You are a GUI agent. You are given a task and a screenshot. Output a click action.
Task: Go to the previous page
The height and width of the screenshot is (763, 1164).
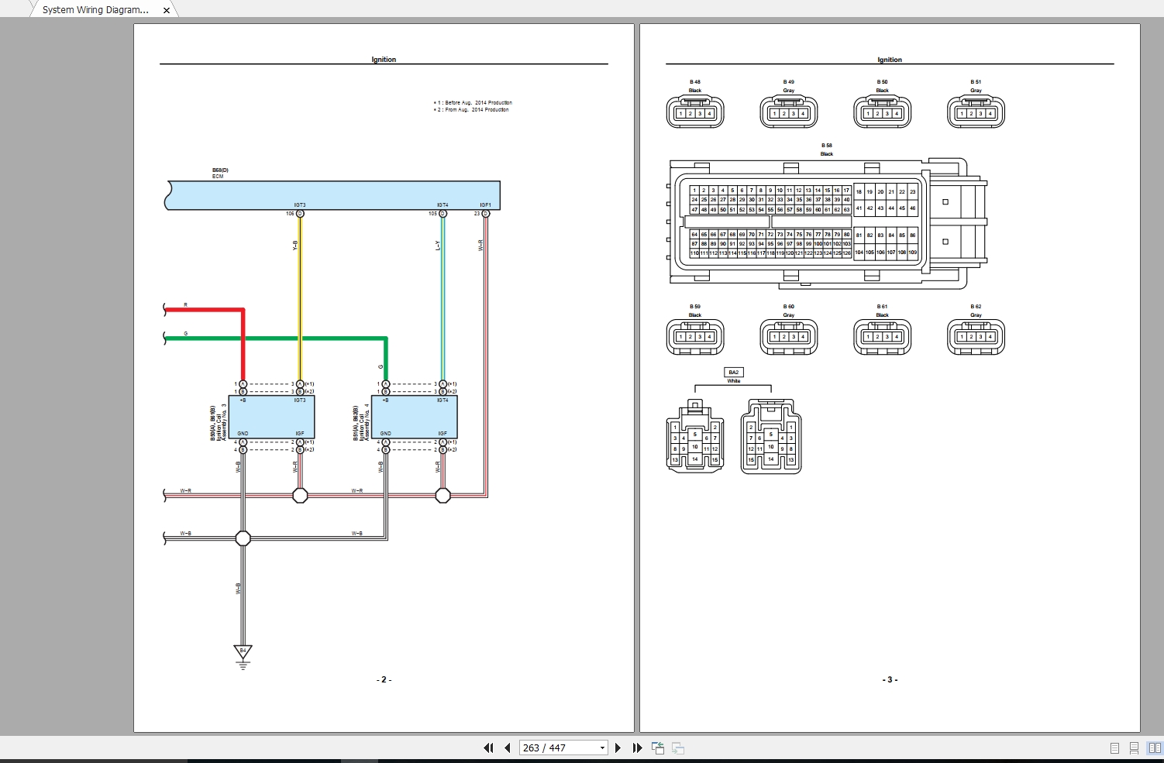point(508,748)
